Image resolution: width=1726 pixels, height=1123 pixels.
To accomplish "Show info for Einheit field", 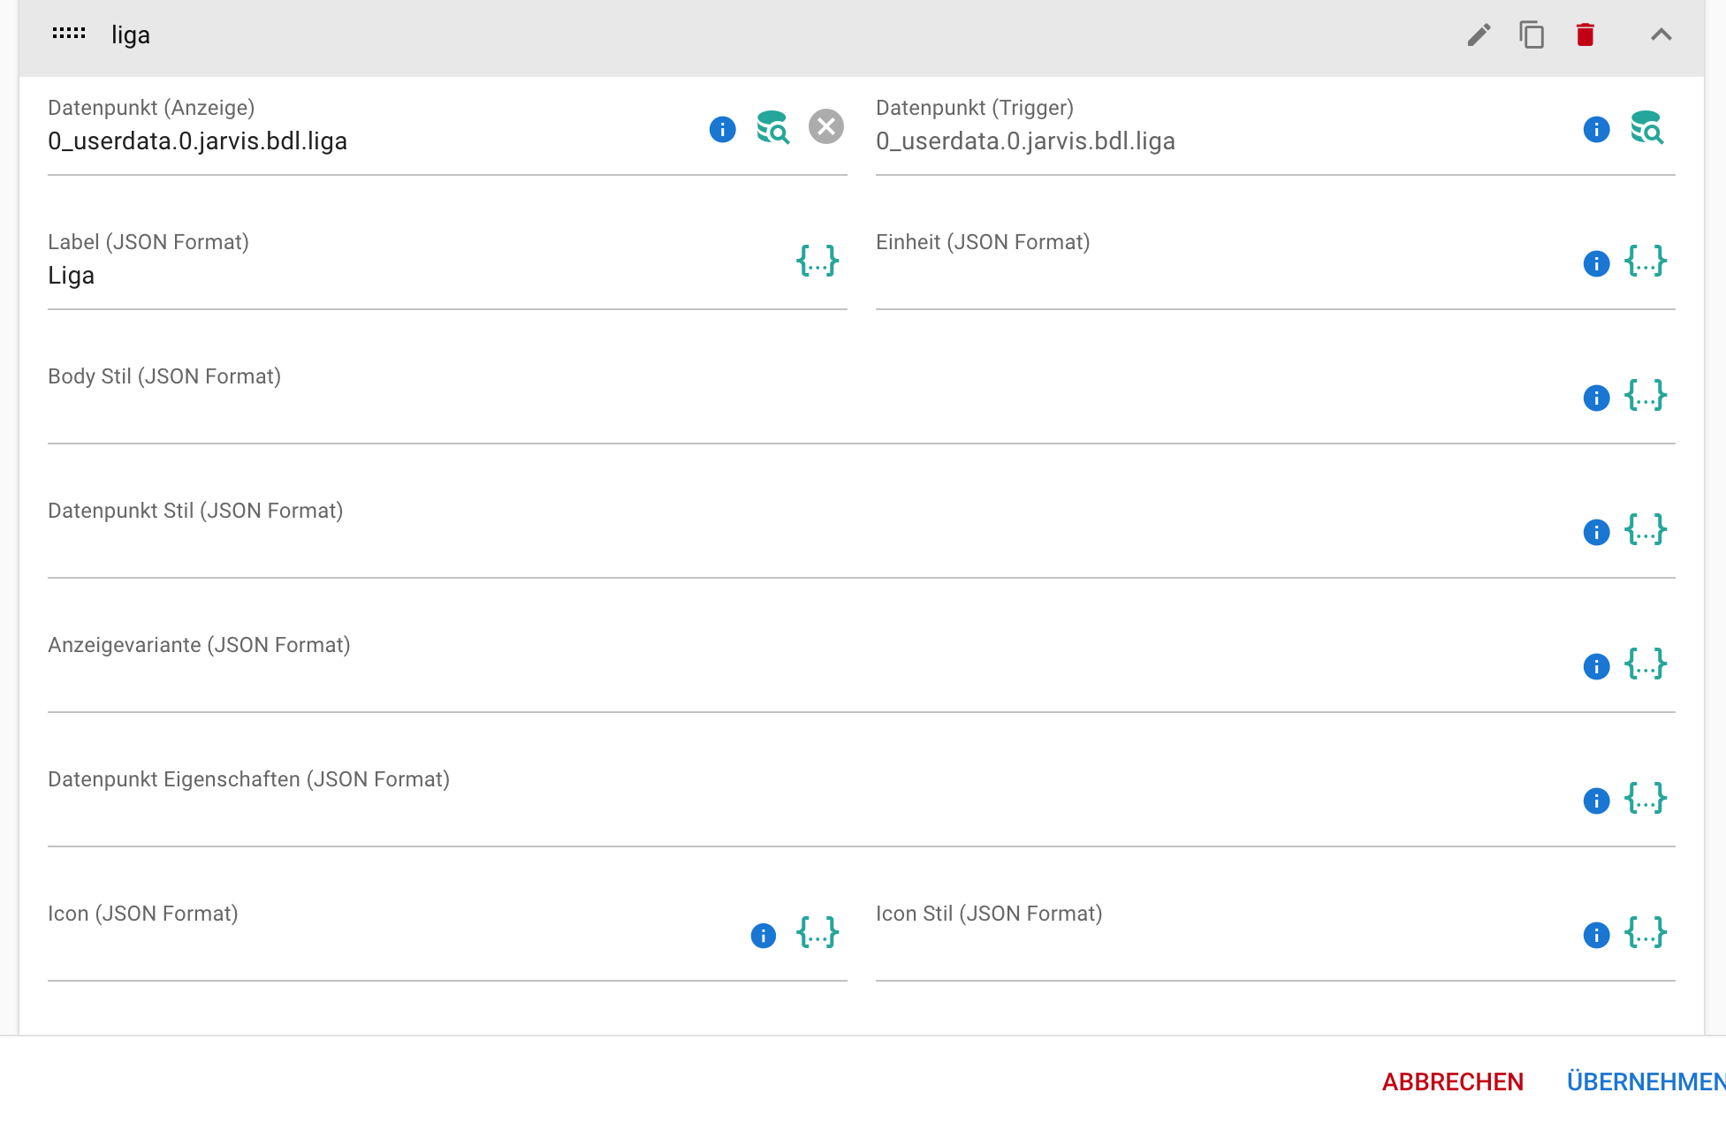I will tap(1596, 263).
